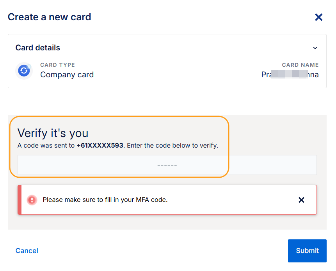Click the masked phone number +61XXXXX593
Image resolution: width=336 pixels, height=271 pixels.
tap(100, 146)
